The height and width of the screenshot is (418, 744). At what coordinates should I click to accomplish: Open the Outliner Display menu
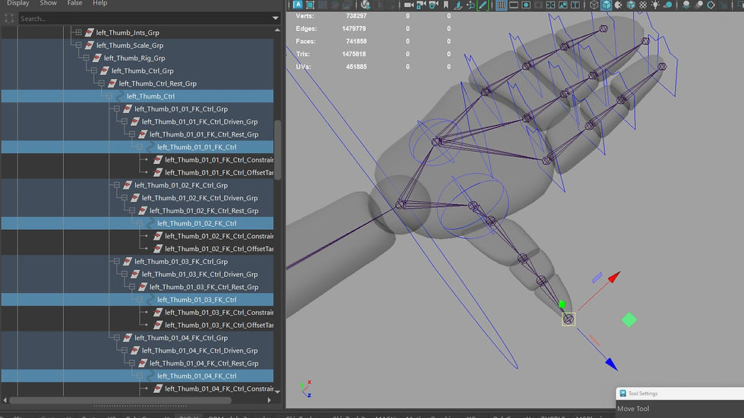(x=18, y=3)
